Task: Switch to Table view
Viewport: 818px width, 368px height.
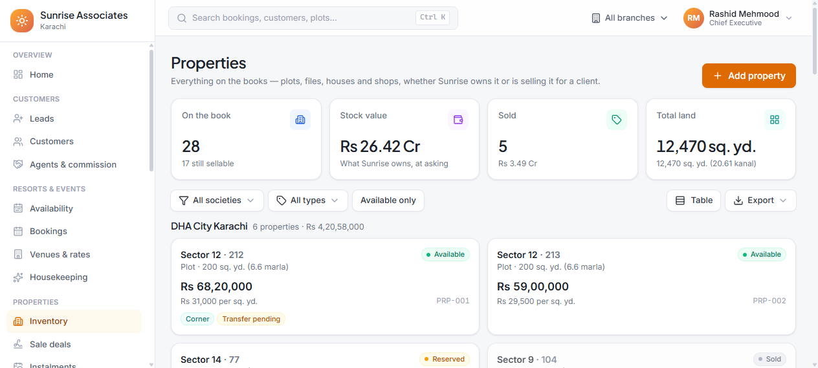Action: coord(694,200)
